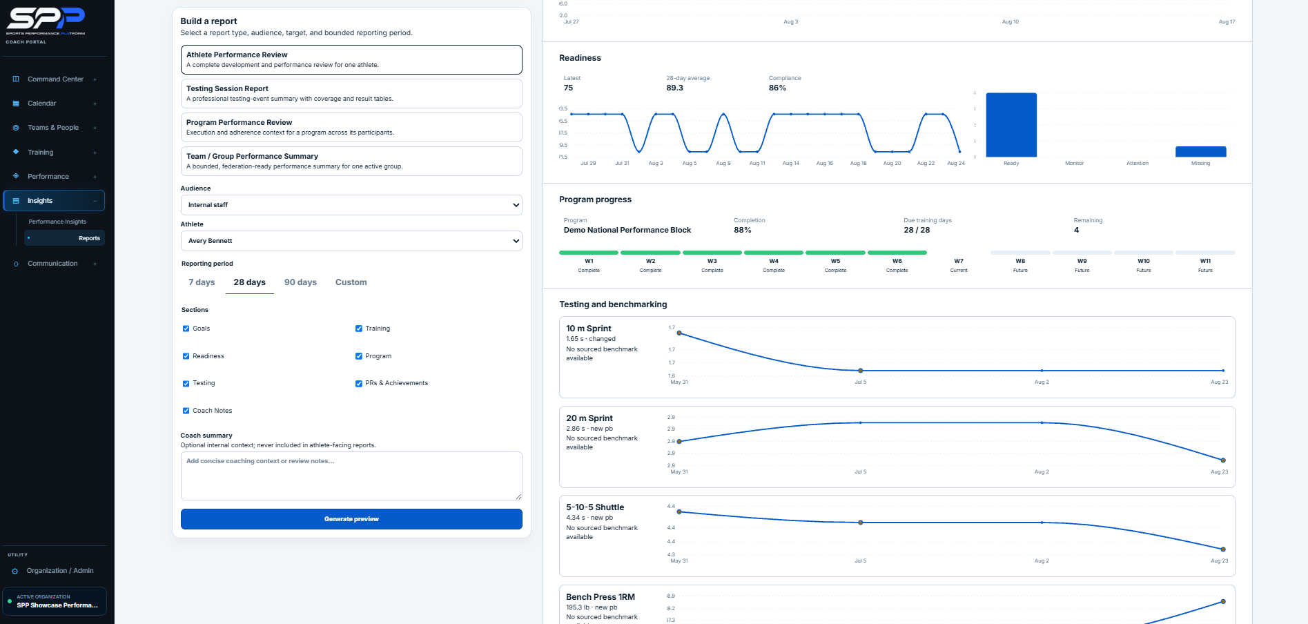
Task: Click the SPP logo in sidebar
Action: pos(46,21)
